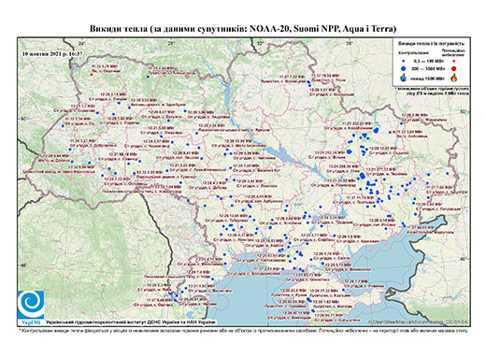Click the institute name text beside logo

click(130, 322)
